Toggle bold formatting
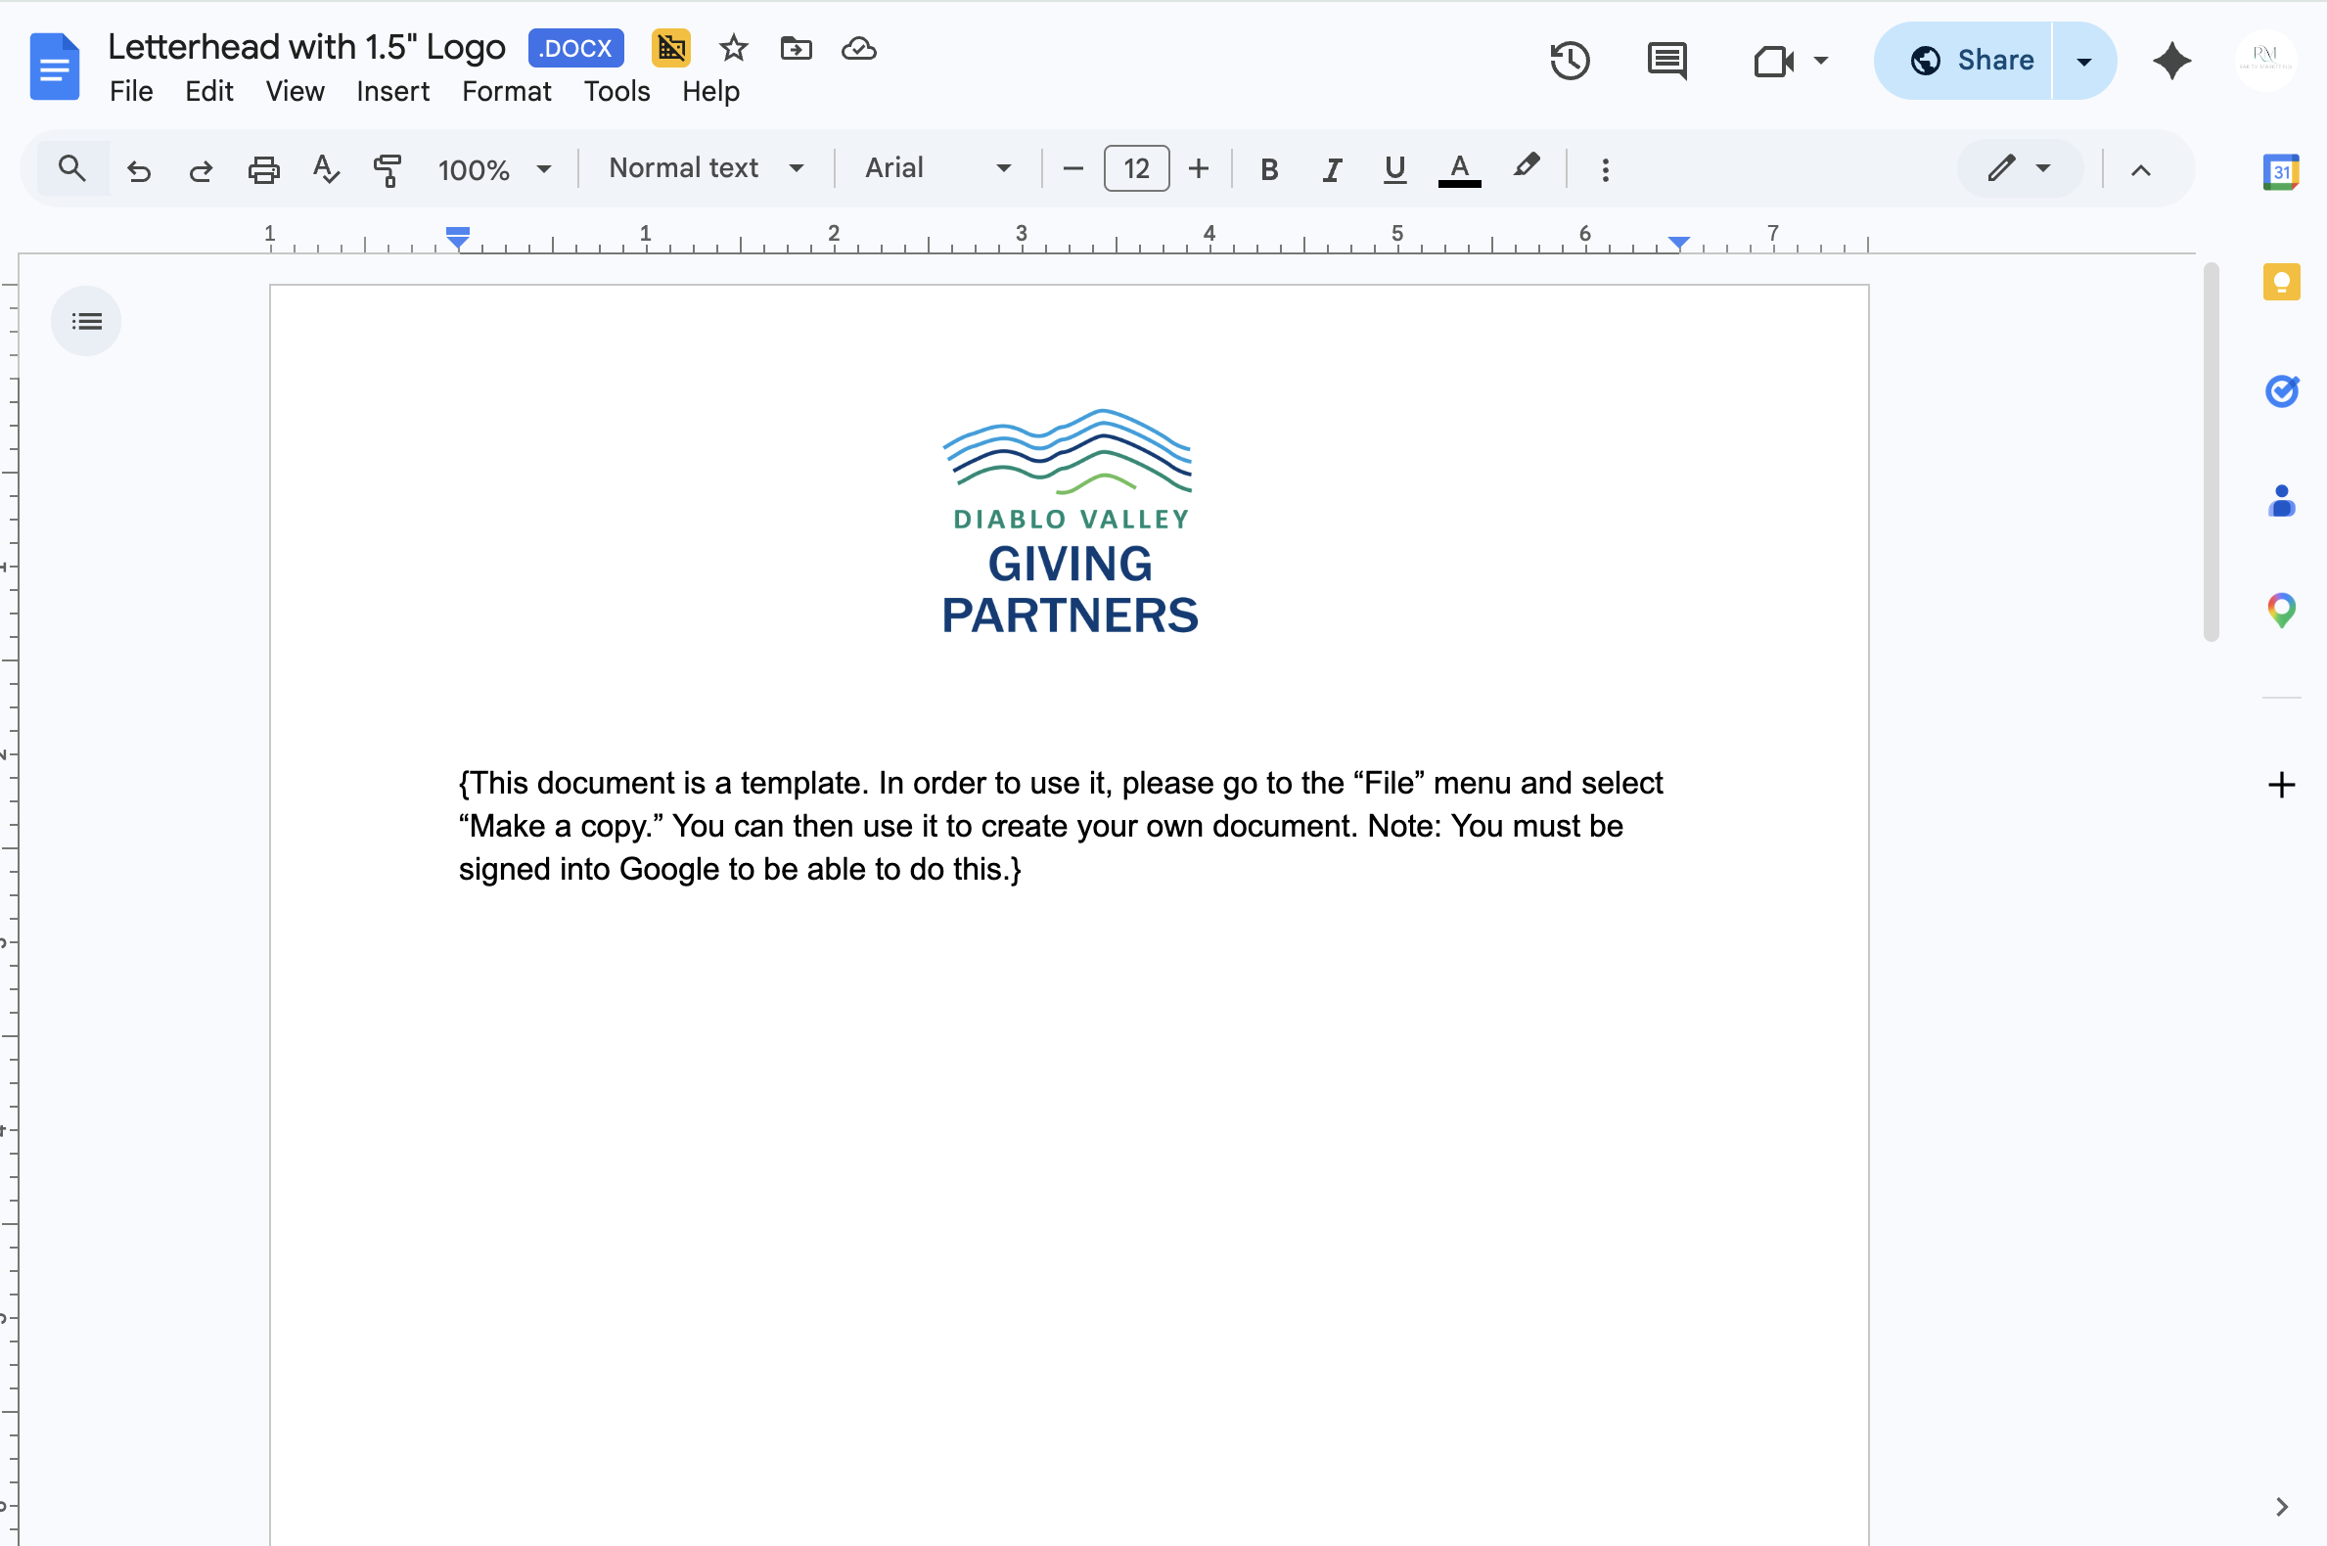2327x1546 pixels. (x=1269, y=169)
